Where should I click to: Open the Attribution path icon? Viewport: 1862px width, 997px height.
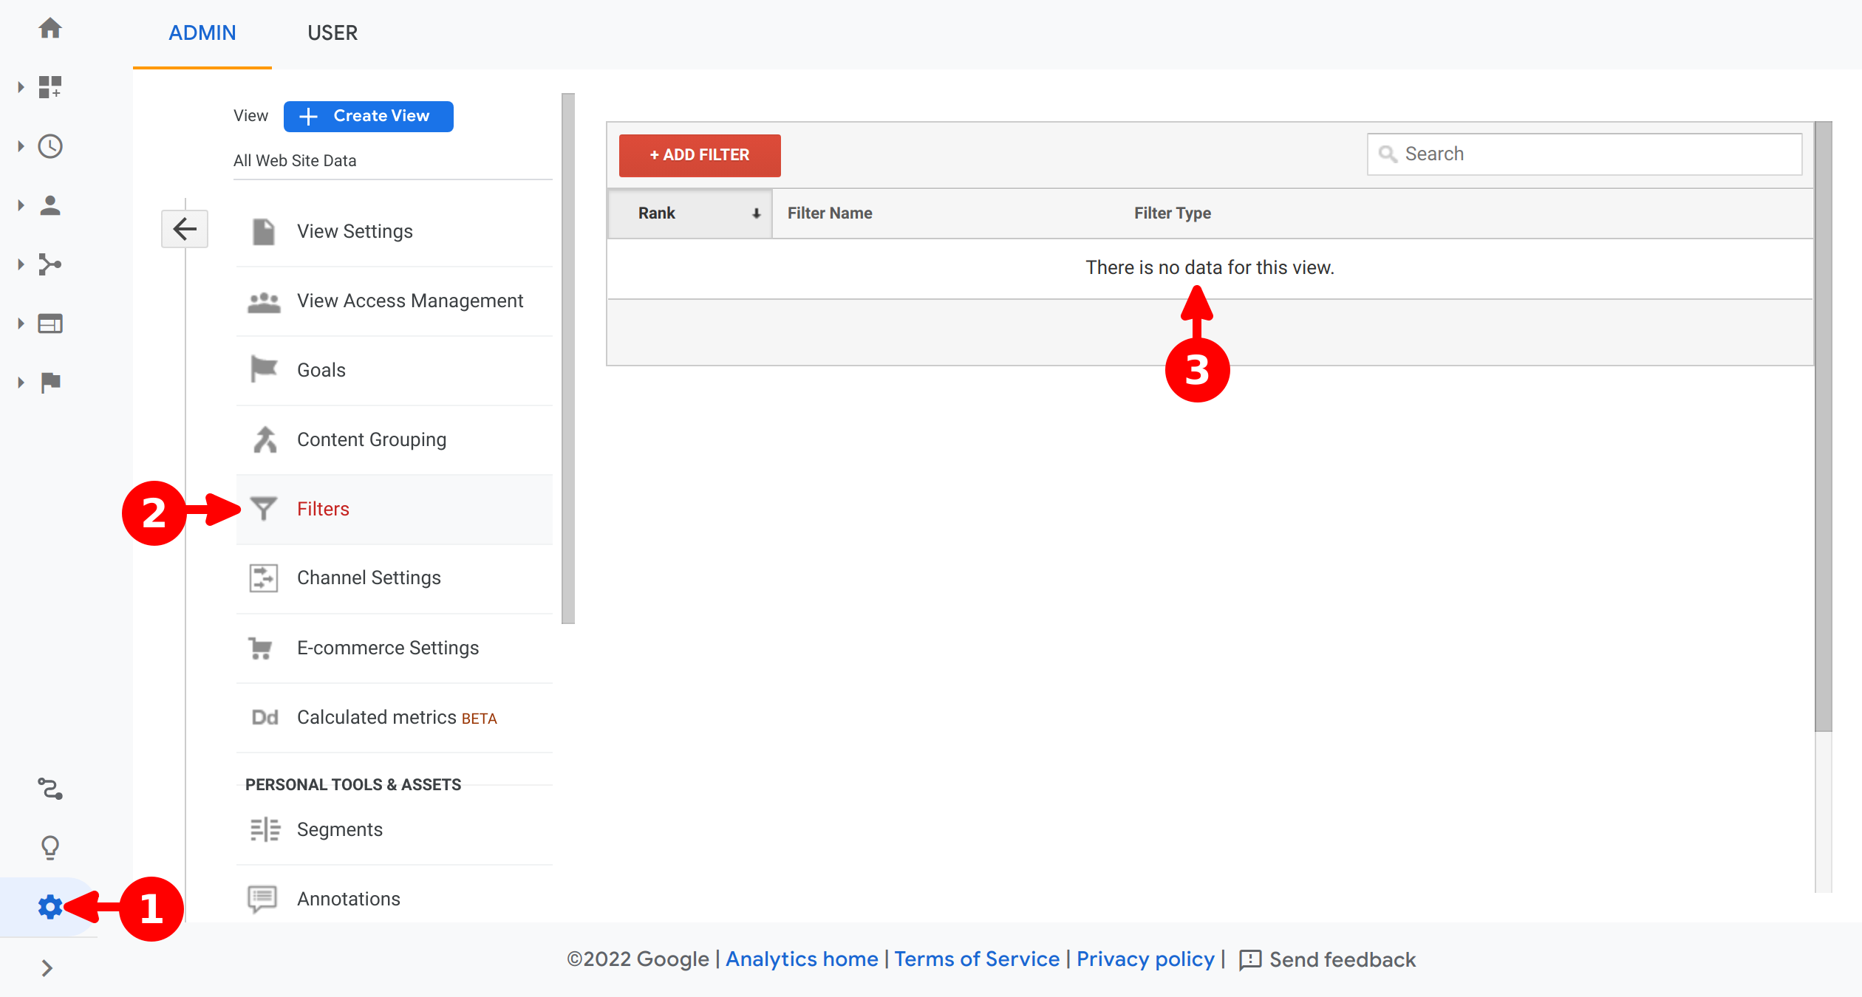coord(50,789)
